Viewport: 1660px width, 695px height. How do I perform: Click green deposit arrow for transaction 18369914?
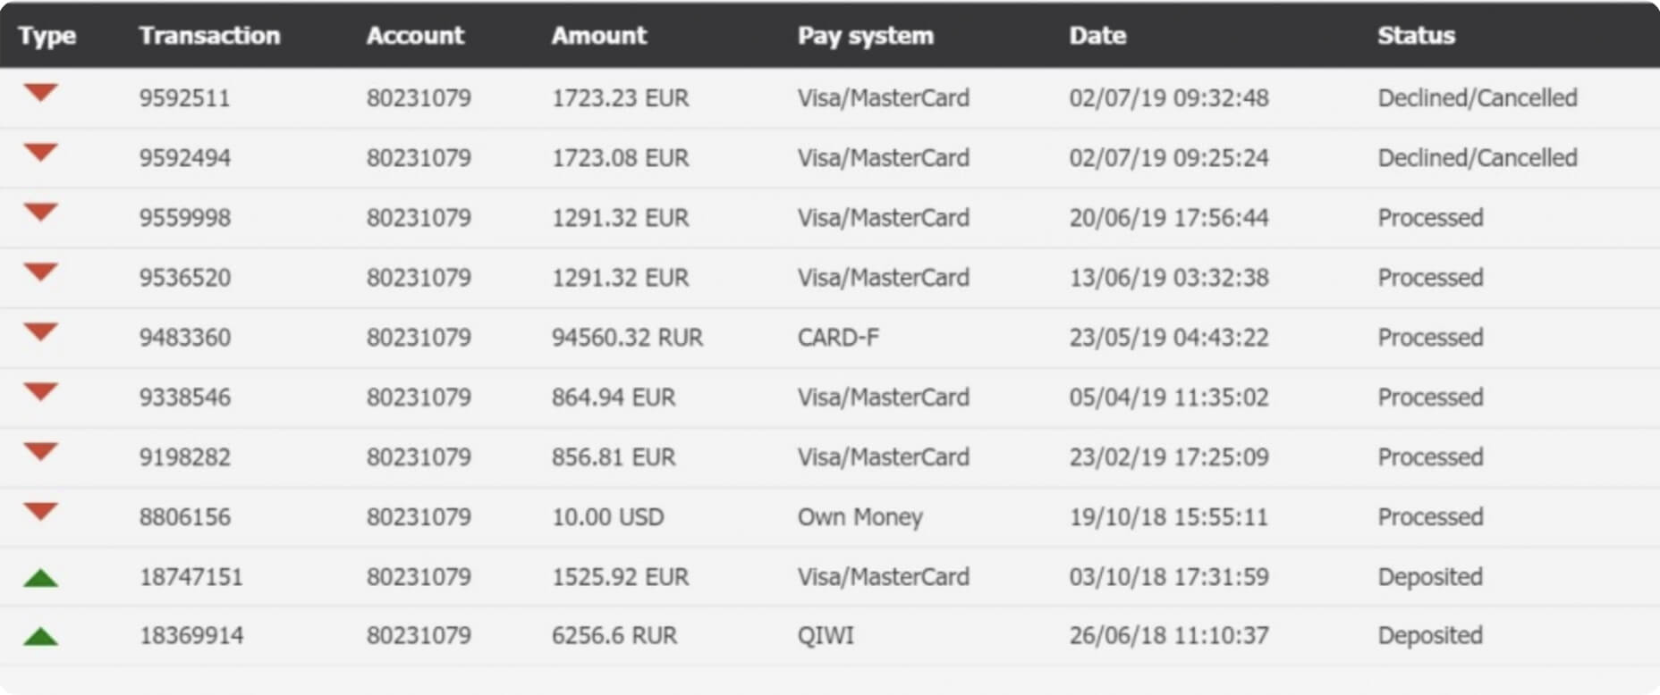coord(41,637)
